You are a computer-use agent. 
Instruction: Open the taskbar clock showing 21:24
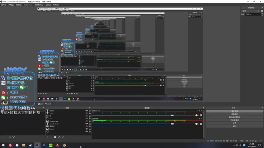click(x=251, y=145)
